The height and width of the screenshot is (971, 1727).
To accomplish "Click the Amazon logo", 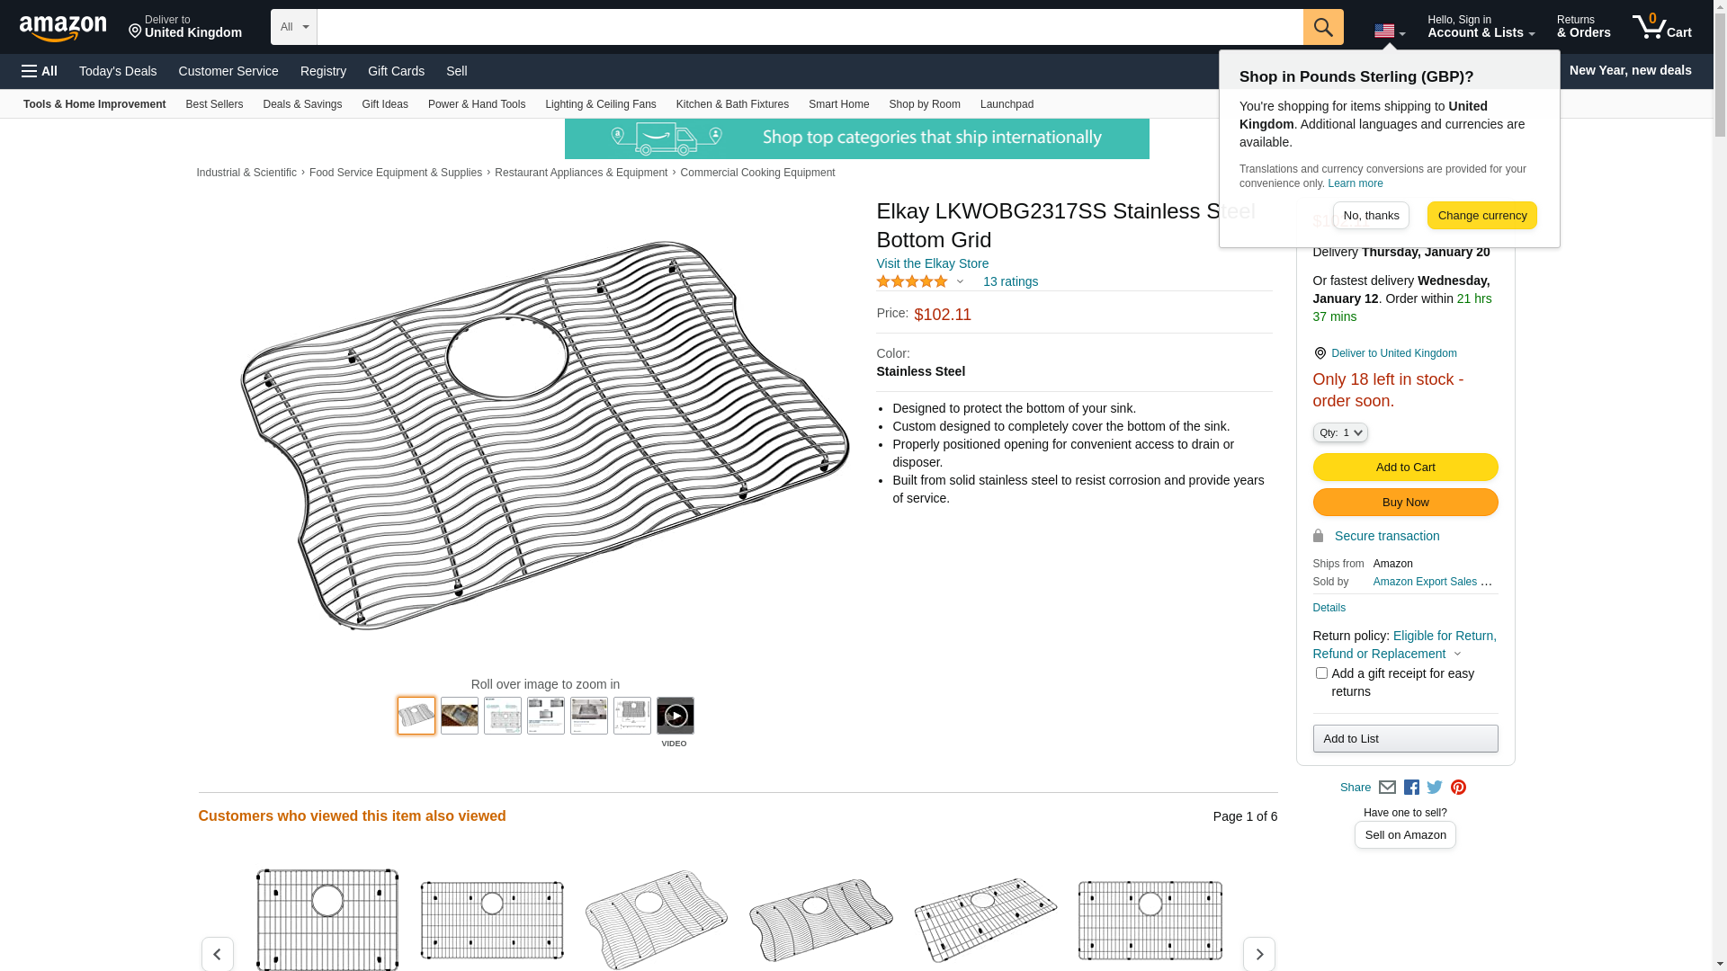I will 63,29.
